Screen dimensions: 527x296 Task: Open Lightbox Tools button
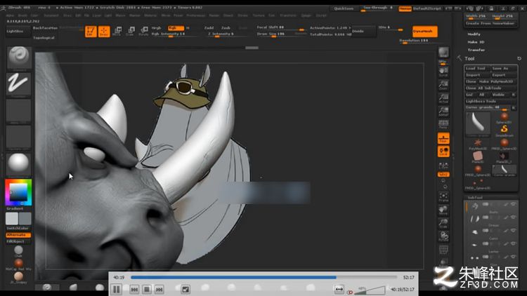[x=490, y=101]
